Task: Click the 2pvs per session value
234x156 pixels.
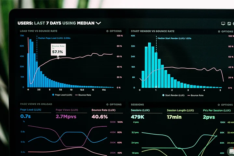Action: click(x=209, y=117)
